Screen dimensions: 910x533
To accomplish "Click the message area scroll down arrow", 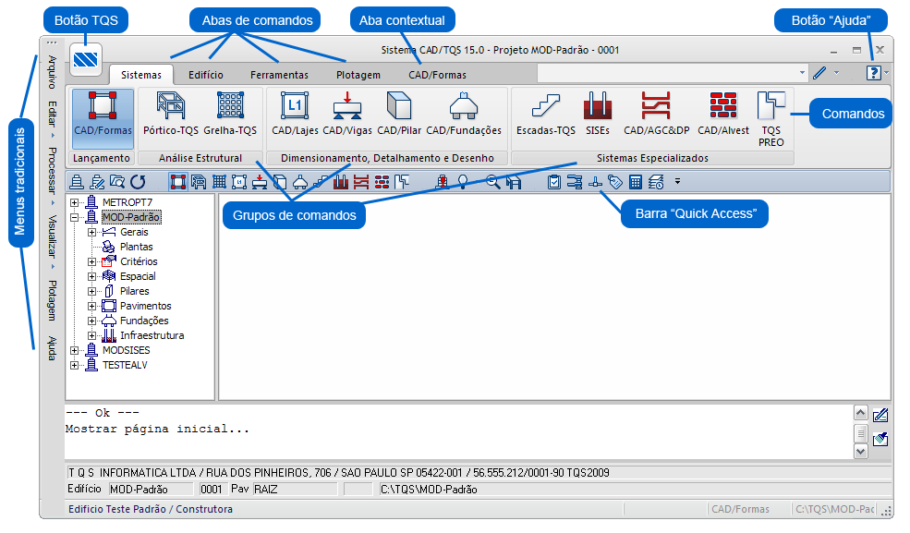I will coord(861,451).
